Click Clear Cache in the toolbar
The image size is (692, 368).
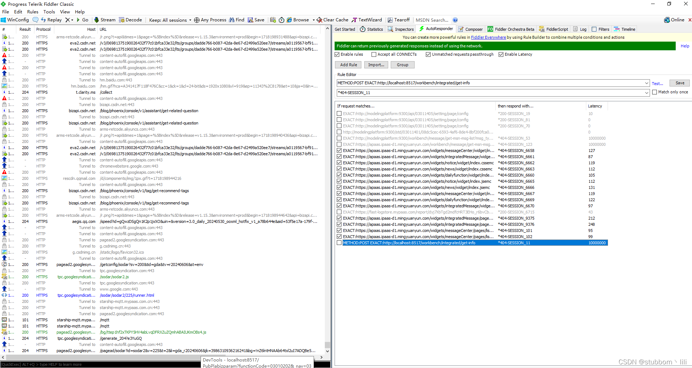332,20
